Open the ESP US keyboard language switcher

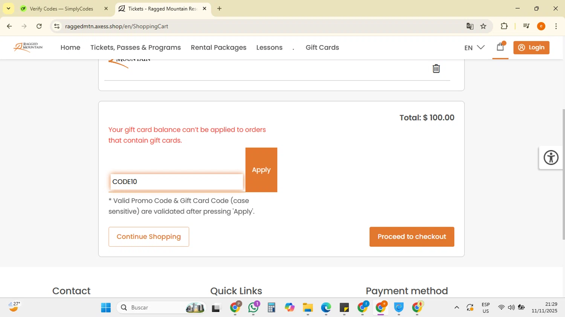(x=486, y=308)
